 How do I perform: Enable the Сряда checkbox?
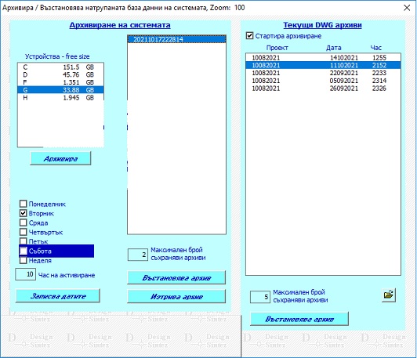pyautogui.click(x=24, y=222)
